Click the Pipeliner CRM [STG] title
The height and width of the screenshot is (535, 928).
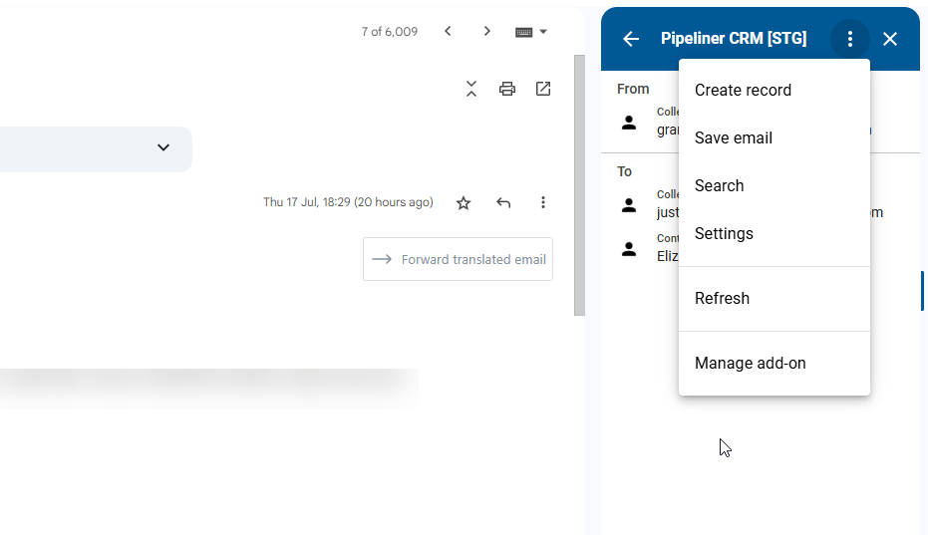coord(734,39)
